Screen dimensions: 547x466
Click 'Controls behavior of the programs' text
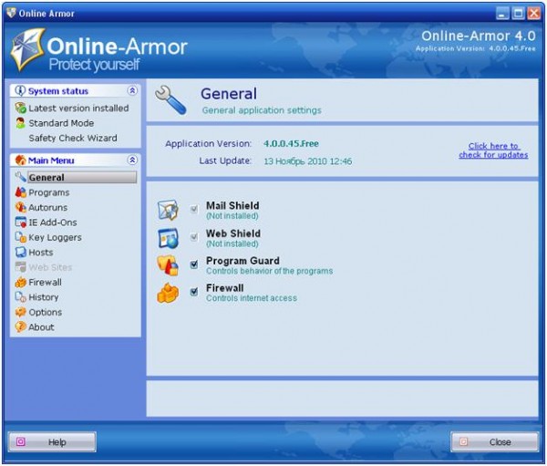pyautogui.click(x=269, y=271)
